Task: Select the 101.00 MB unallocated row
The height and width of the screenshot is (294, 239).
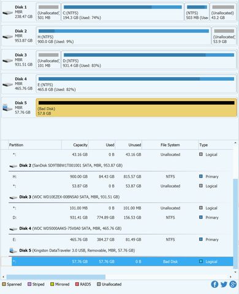Action: (121, 208)
